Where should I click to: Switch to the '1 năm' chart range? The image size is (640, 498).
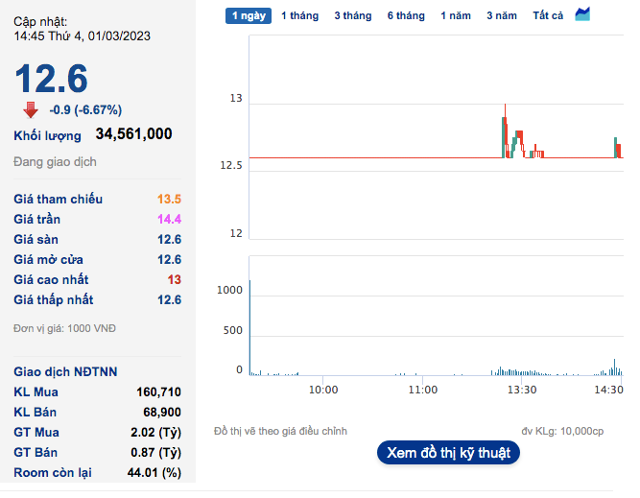(456, 15)
